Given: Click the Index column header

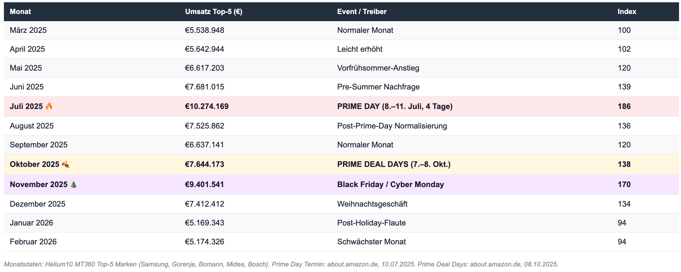Looking at the screenshot, I should coord(627,12).
